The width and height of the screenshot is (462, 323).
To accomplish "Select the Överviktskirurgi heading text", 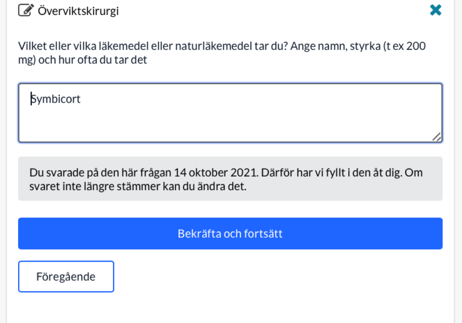I will 79,11.
